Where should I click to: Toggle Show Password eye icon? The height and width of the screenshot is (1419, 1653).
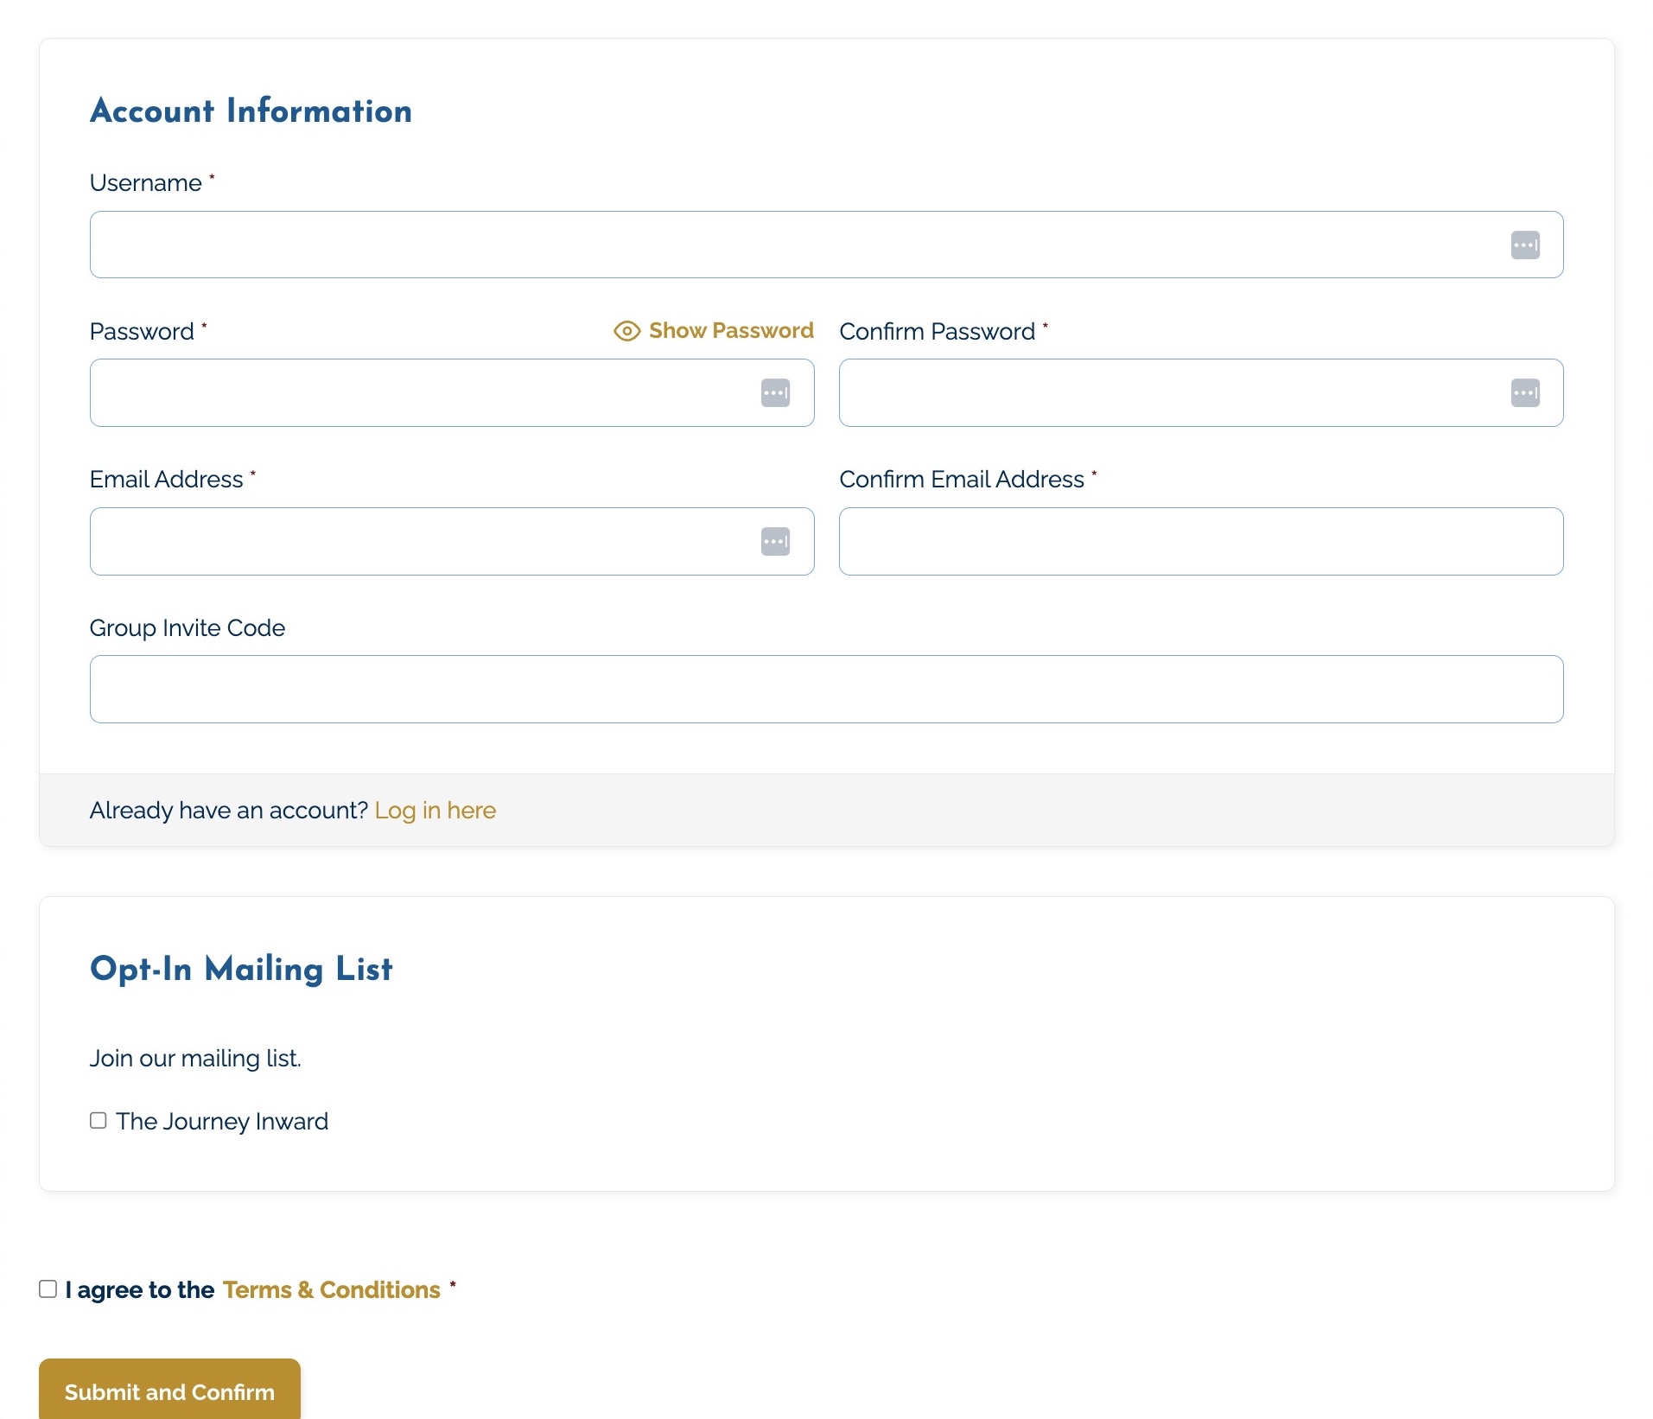point(626,331)
